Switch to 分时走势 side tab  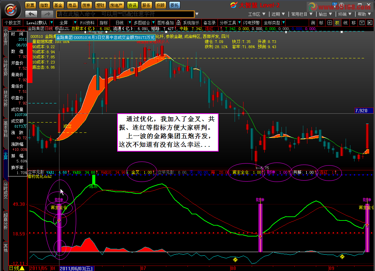tap(5, 68)
